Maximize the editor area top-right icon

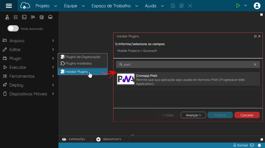(262, 15)
